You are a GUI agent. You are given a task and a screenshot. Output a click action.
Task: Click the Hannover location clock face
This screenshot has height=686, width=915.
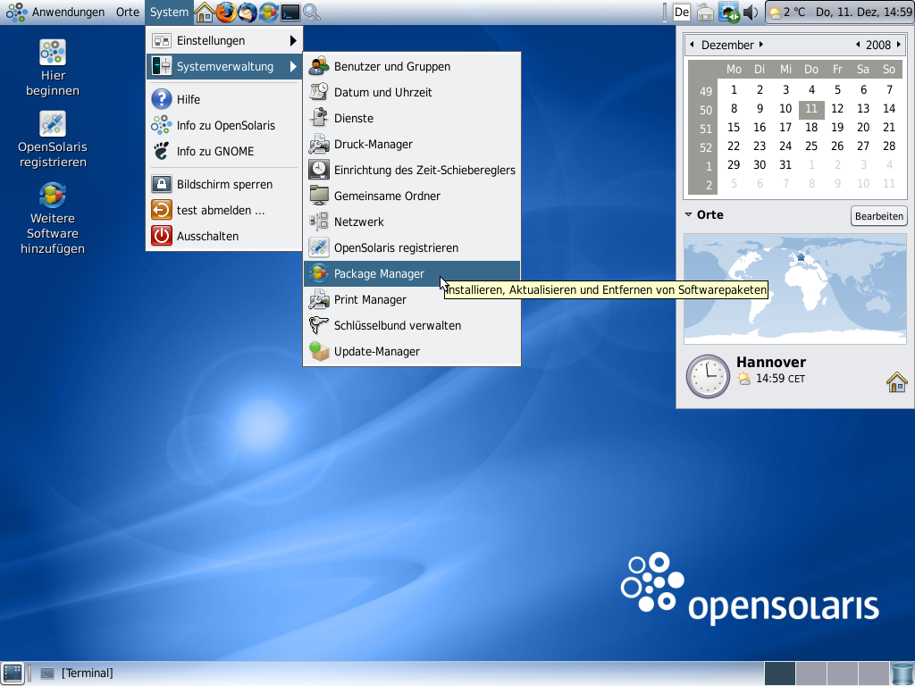(708, 376)
